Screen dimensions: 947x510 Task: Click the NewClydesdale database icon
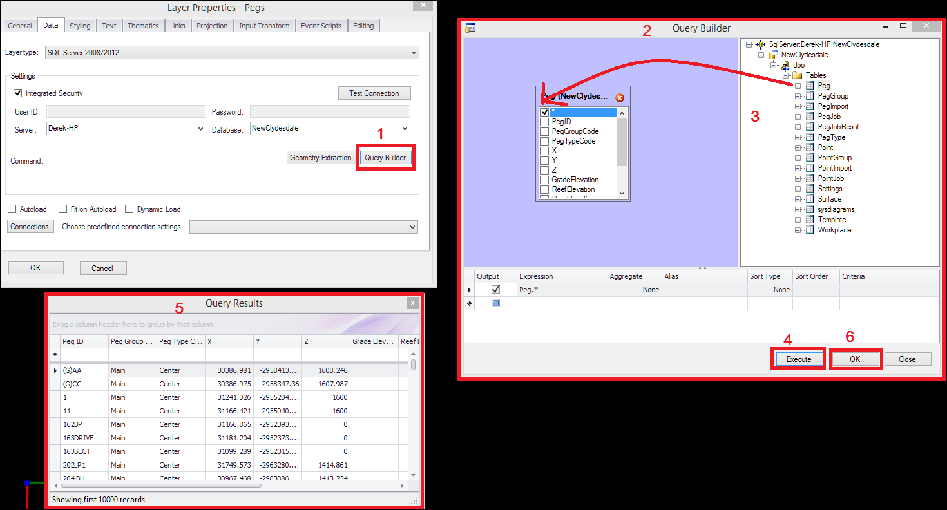click(x=773, y=55)
